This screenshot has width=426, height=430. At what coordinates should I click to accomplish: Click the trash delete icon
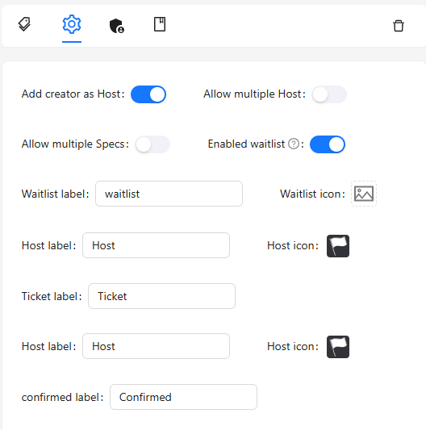399,26
